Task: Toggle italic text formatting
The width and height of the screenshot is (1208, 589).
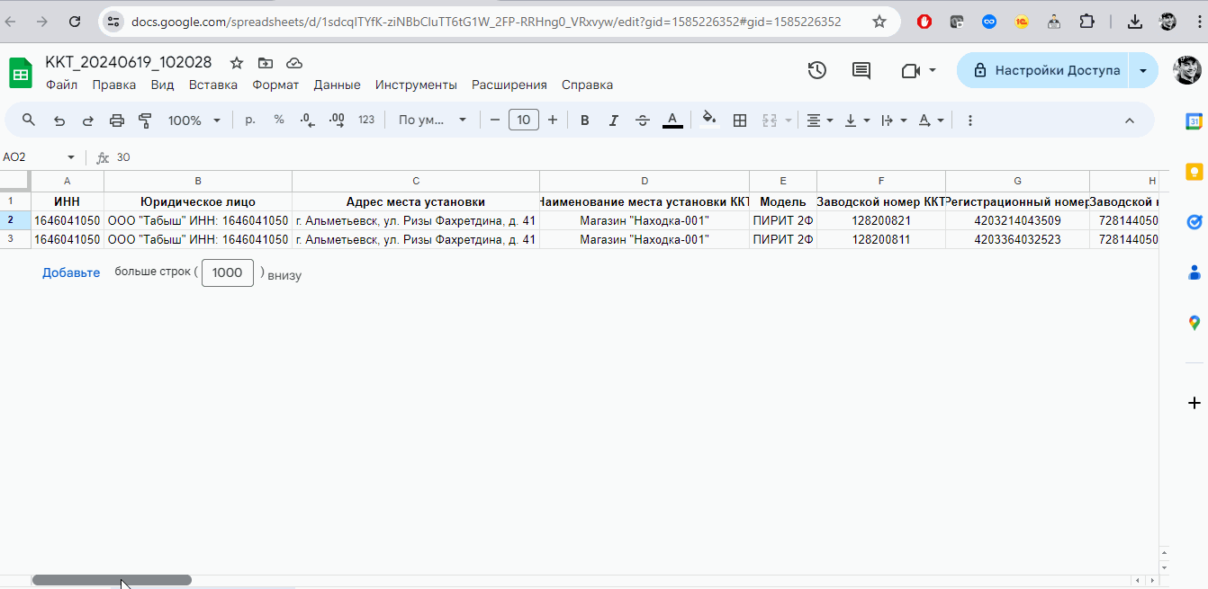Action: 614,120
